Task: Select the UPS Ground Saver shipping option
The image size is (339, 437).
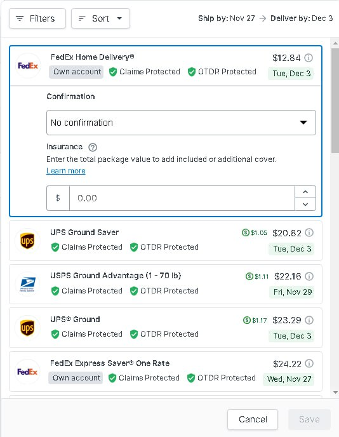Action: pyautogui.click(x=166, y=241)
